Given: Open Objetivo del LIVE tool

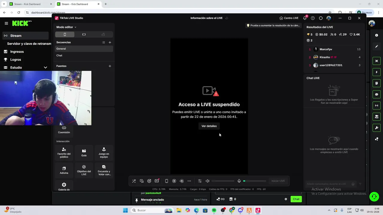Looking at the screenshot, I should click(x=84, y=171).
